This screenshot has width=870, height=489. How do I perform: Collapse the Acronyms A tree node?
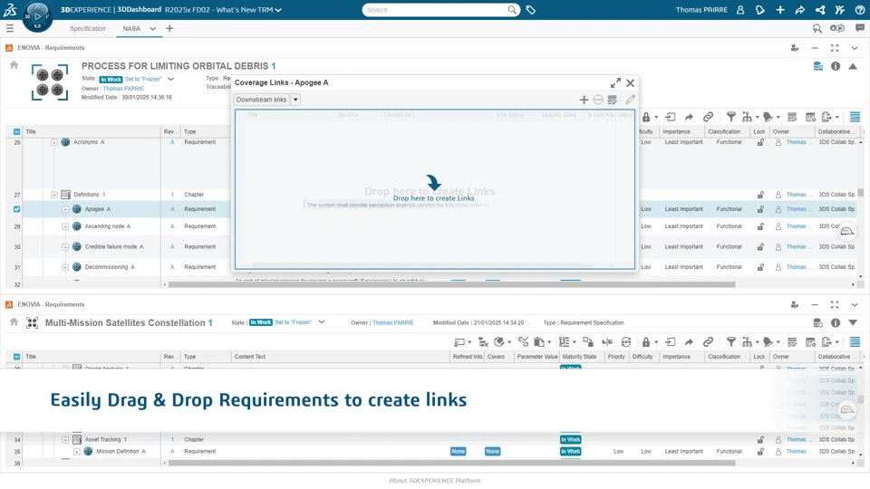coord(53,142)
